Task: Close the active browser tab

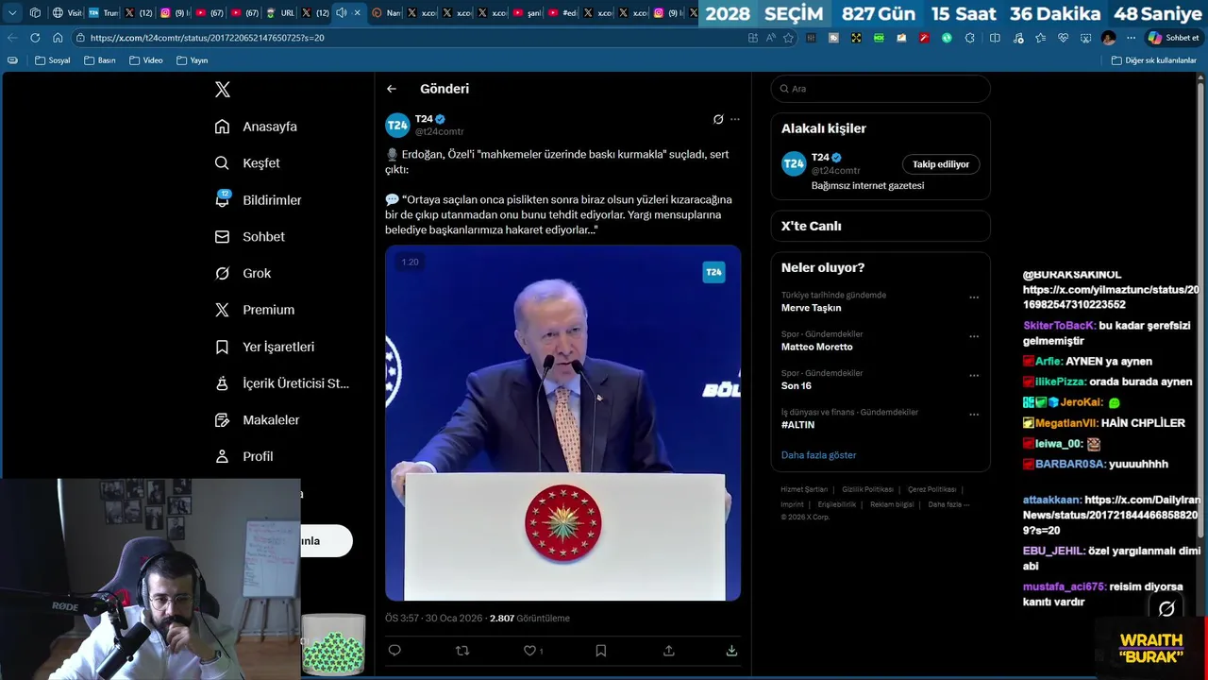Action: (357, 13)
